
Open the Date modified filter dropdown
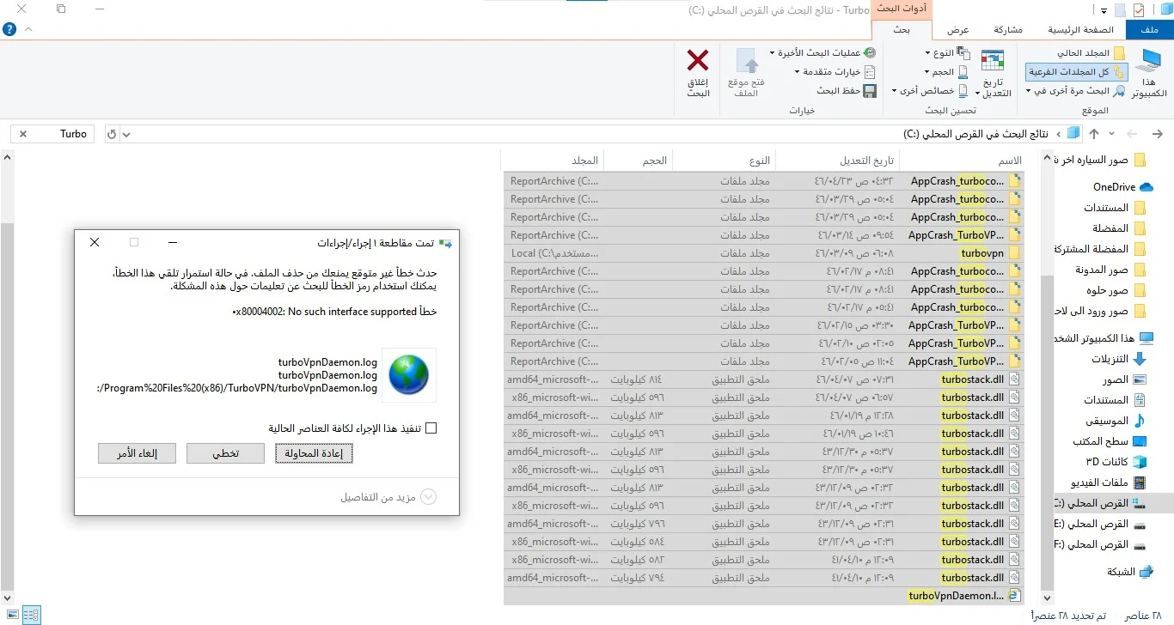click(x=994, y=73)
